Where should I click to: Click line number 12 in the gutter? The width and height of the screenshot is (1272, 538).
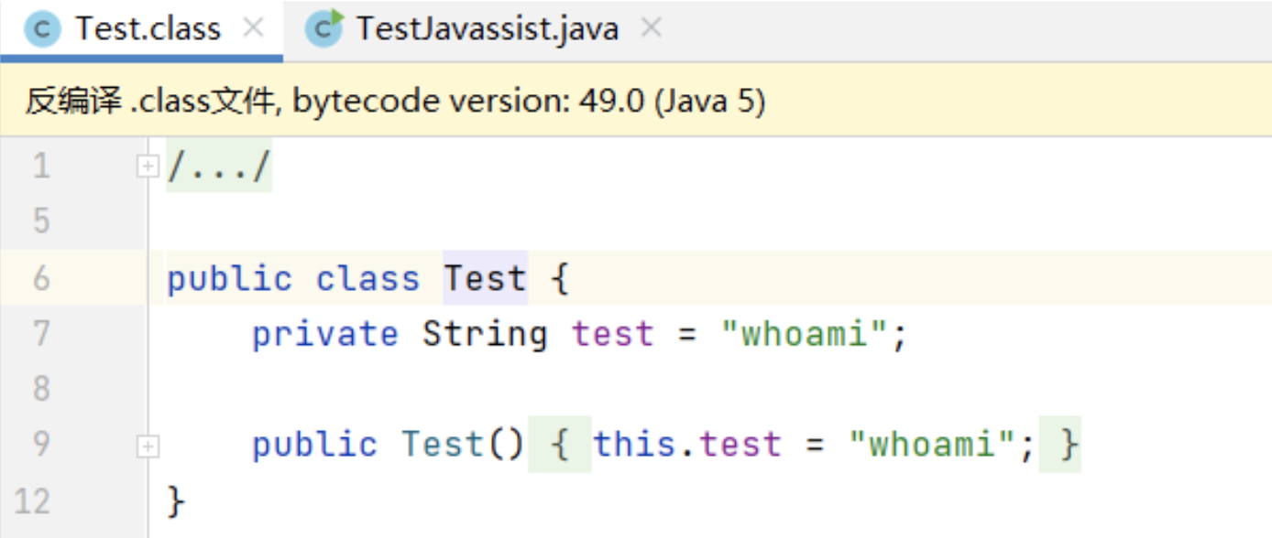pos(35,501)
